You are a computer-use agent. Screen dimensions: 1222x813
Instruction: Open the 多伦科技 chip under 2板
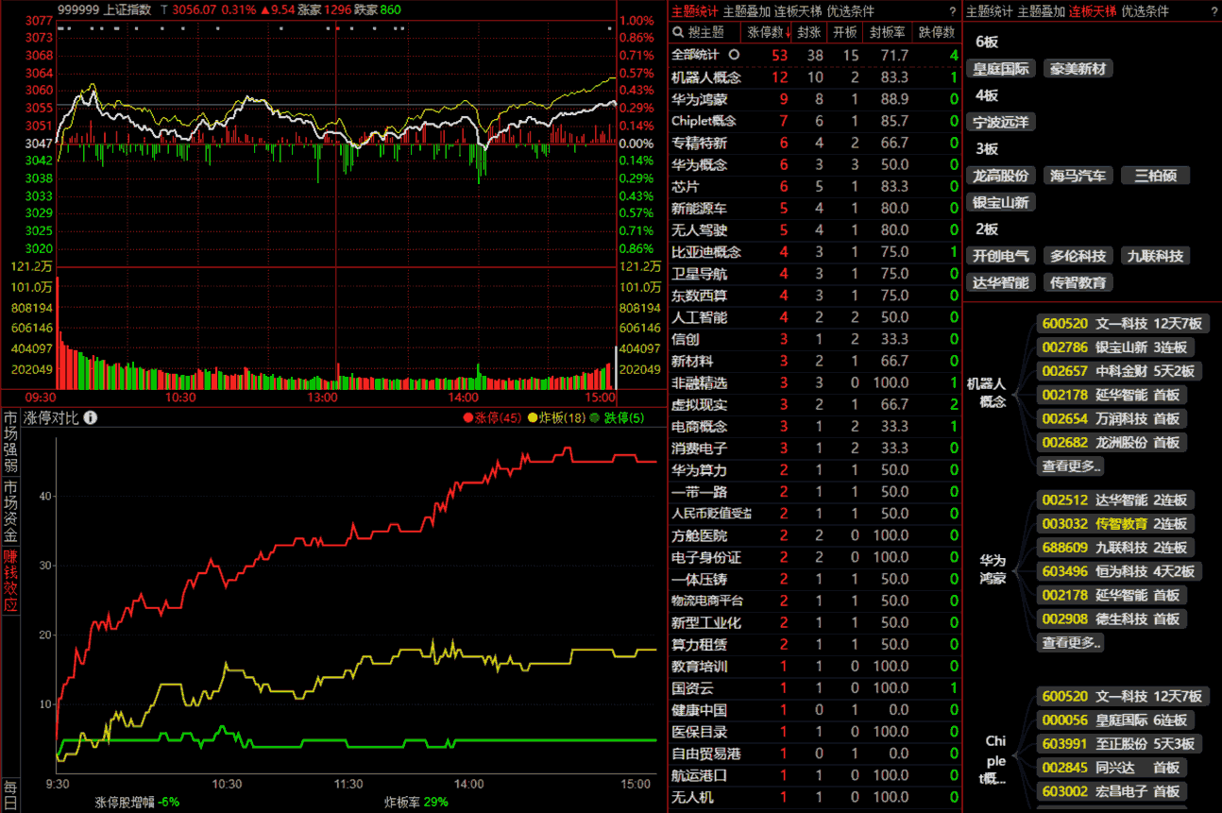(x=1078, y=256)
